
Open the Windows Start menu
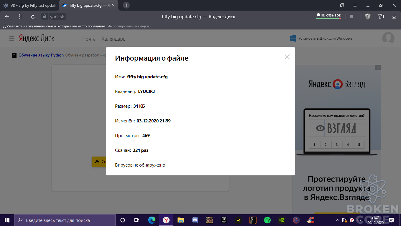[x=7, y=220]
